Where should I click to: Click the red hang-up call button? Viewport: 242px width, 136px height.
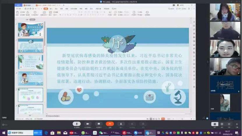tap(110, 124)
